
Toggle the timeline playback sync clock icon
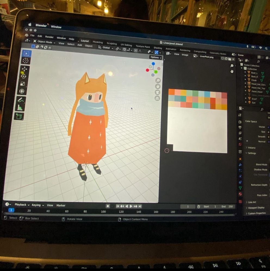pos(199,207)
